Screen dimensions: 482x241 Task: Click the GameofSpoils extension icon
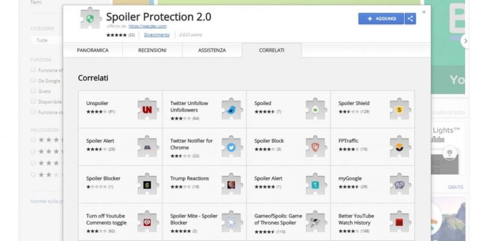pos(315,222)
